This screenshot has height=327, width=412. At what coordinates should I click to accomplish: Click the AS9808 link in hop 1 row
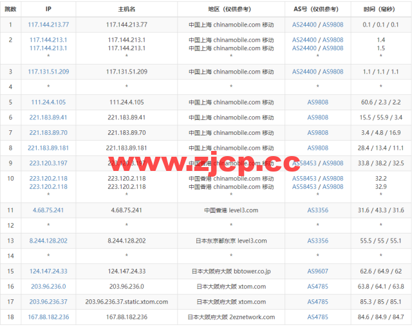pyautogui.click(x=333, y=25)
